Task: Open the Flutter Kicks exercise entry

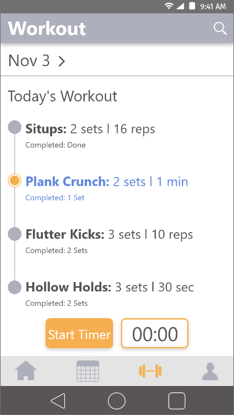Action: click(109, 240)
